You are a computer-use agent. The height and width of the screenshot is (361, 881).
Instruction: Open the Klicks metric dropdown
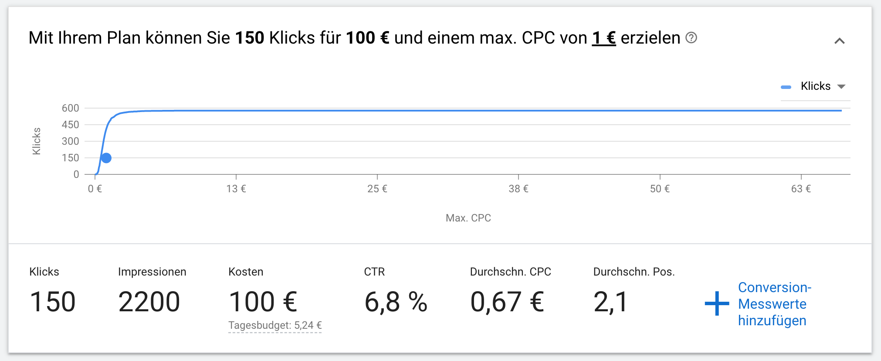pyautogui.click(x=823, y=86)
